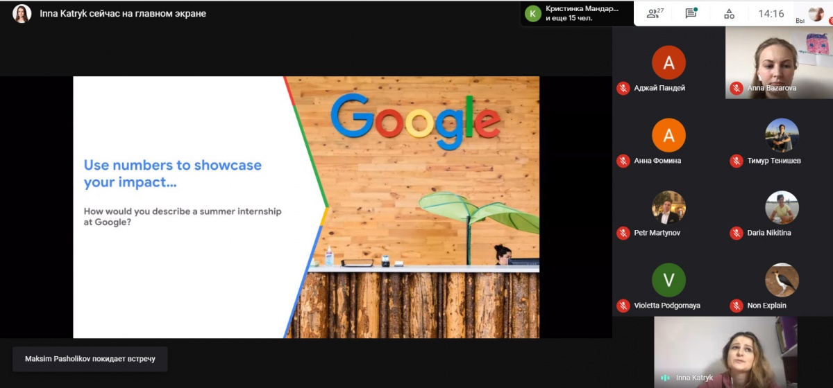
Task: Click the muted mic icon beside Тимур Тенишев
Action: 737,161
